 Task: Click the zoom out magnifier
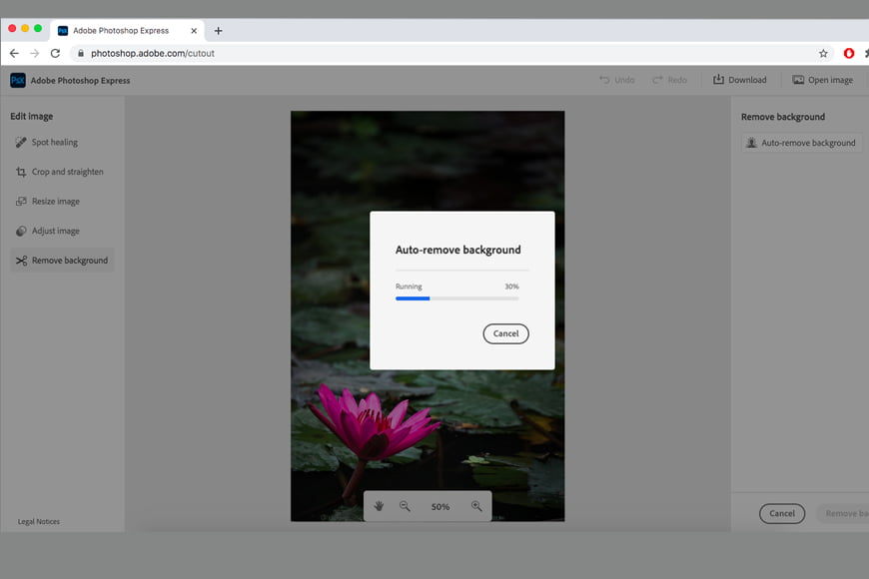[x=406, y=506]
